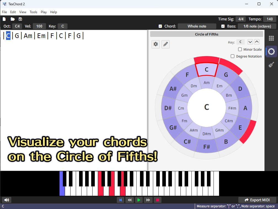Jump to start with skip-back button
The height and width of the screenshot is (209, 278).
click(x=121, y=200)
